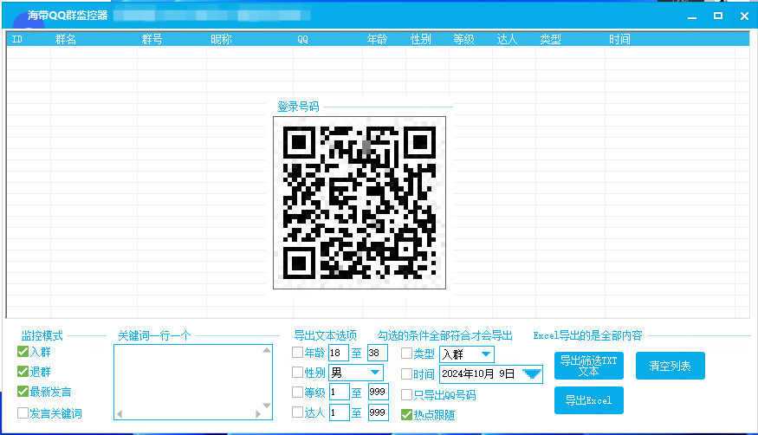The width and height of the screenshot is (758, 435).
Task: Check the 只导出QQ号码 option
Action: pos(406,395)
